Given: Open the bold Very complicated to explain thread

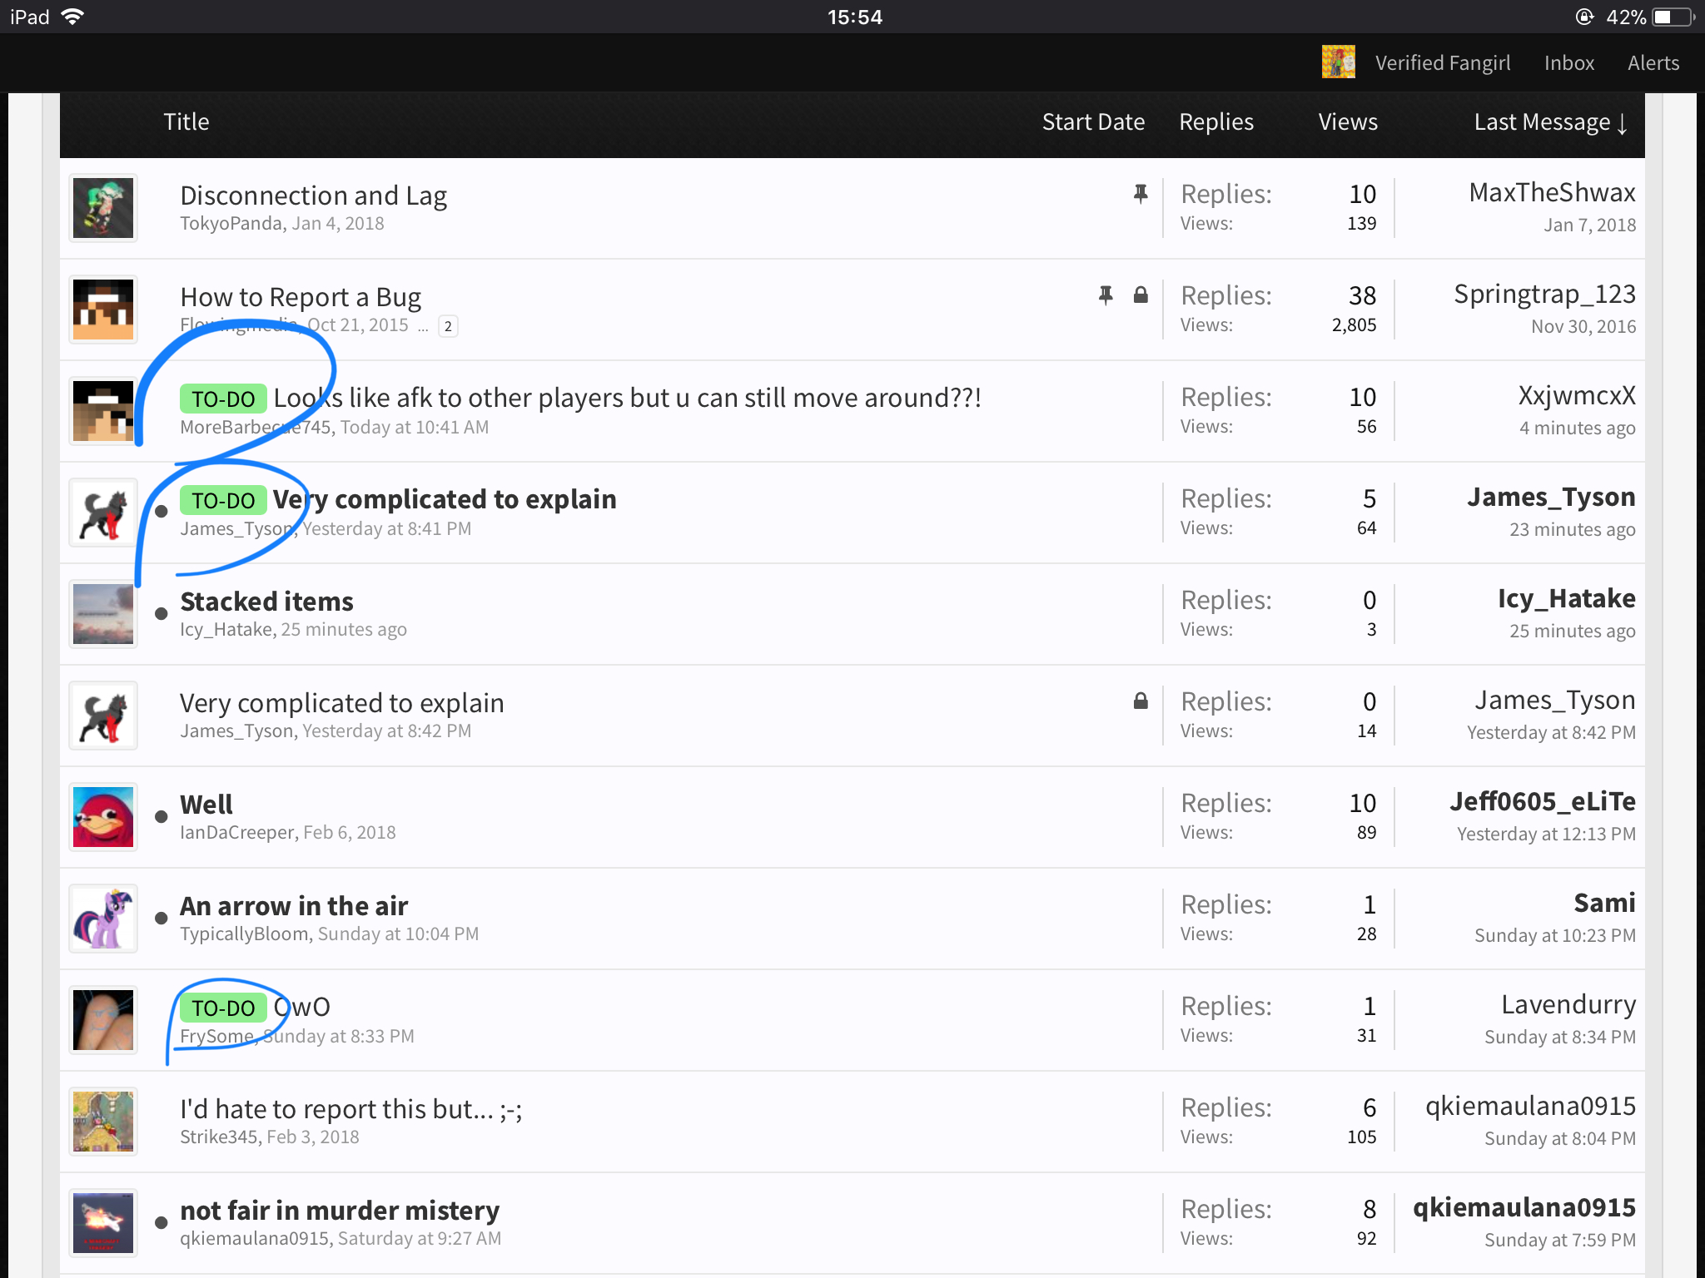Looking at the screenshot, I should (445, 499).
